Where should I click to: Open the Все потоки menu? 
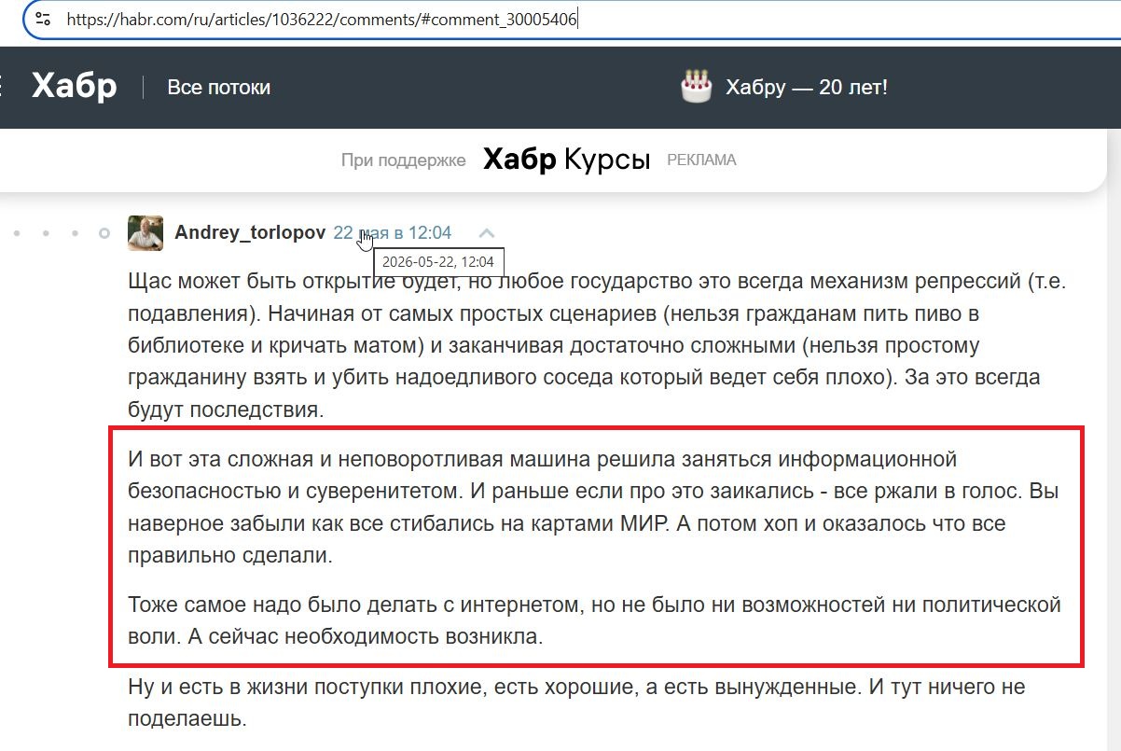click(x=218, y=88)
